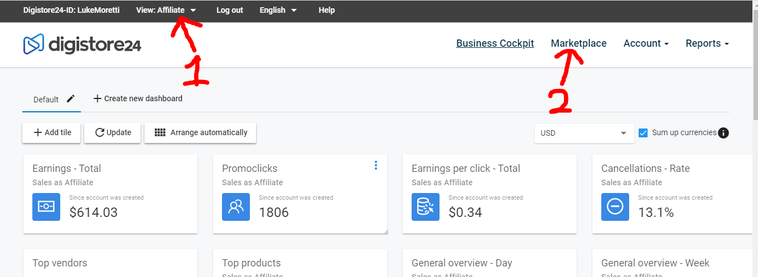Screen dimensions: 758x277
Task: Open the Help link
Action: (x=326, y=10)
